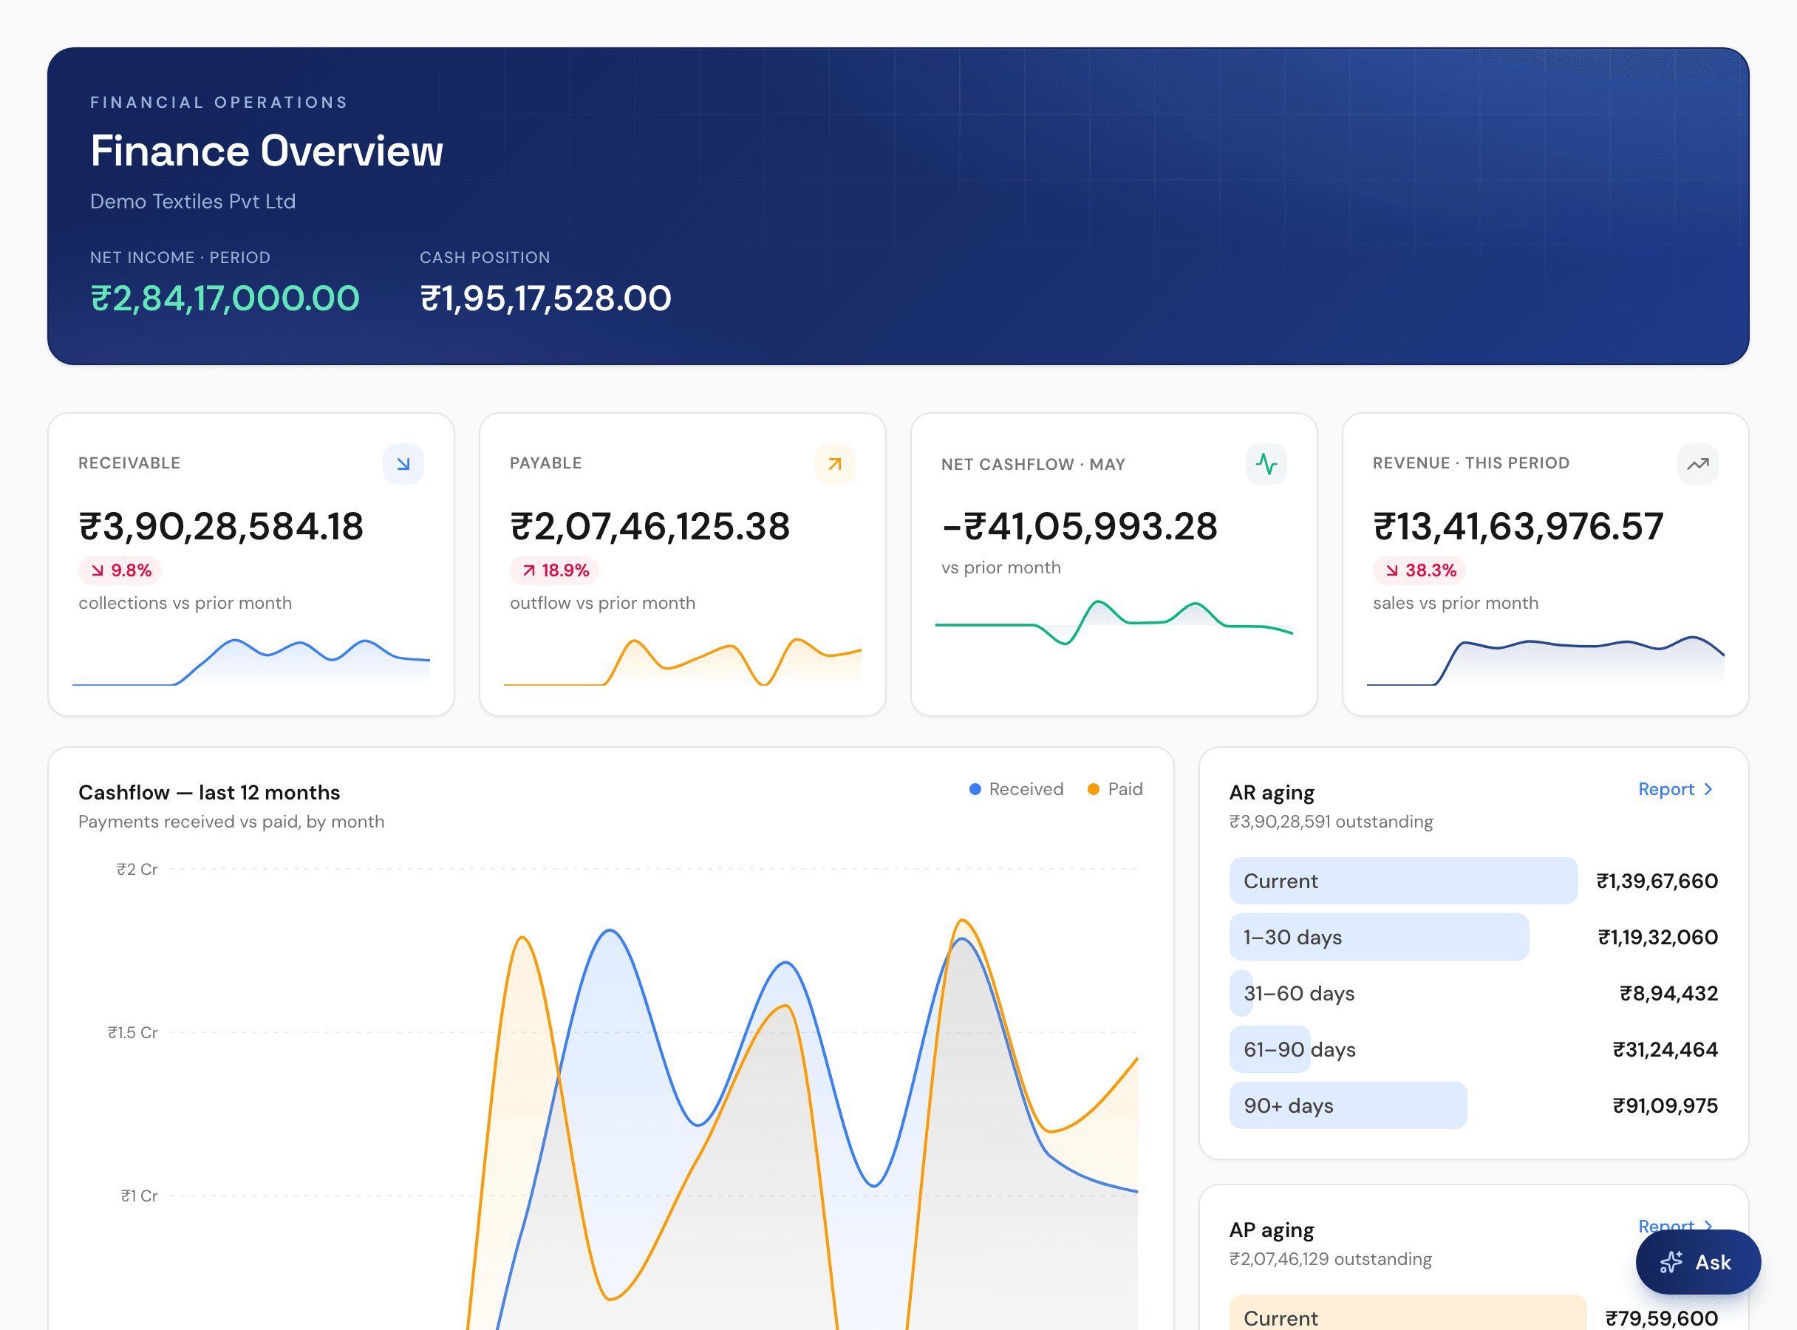Click the net cashflow value -₹41,05,993.28
The width and height of the screenshot is (1797, 1330).
1079,527
